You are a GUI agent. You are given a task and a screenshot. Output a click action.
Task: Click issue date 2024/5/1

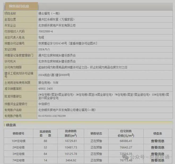44,49
